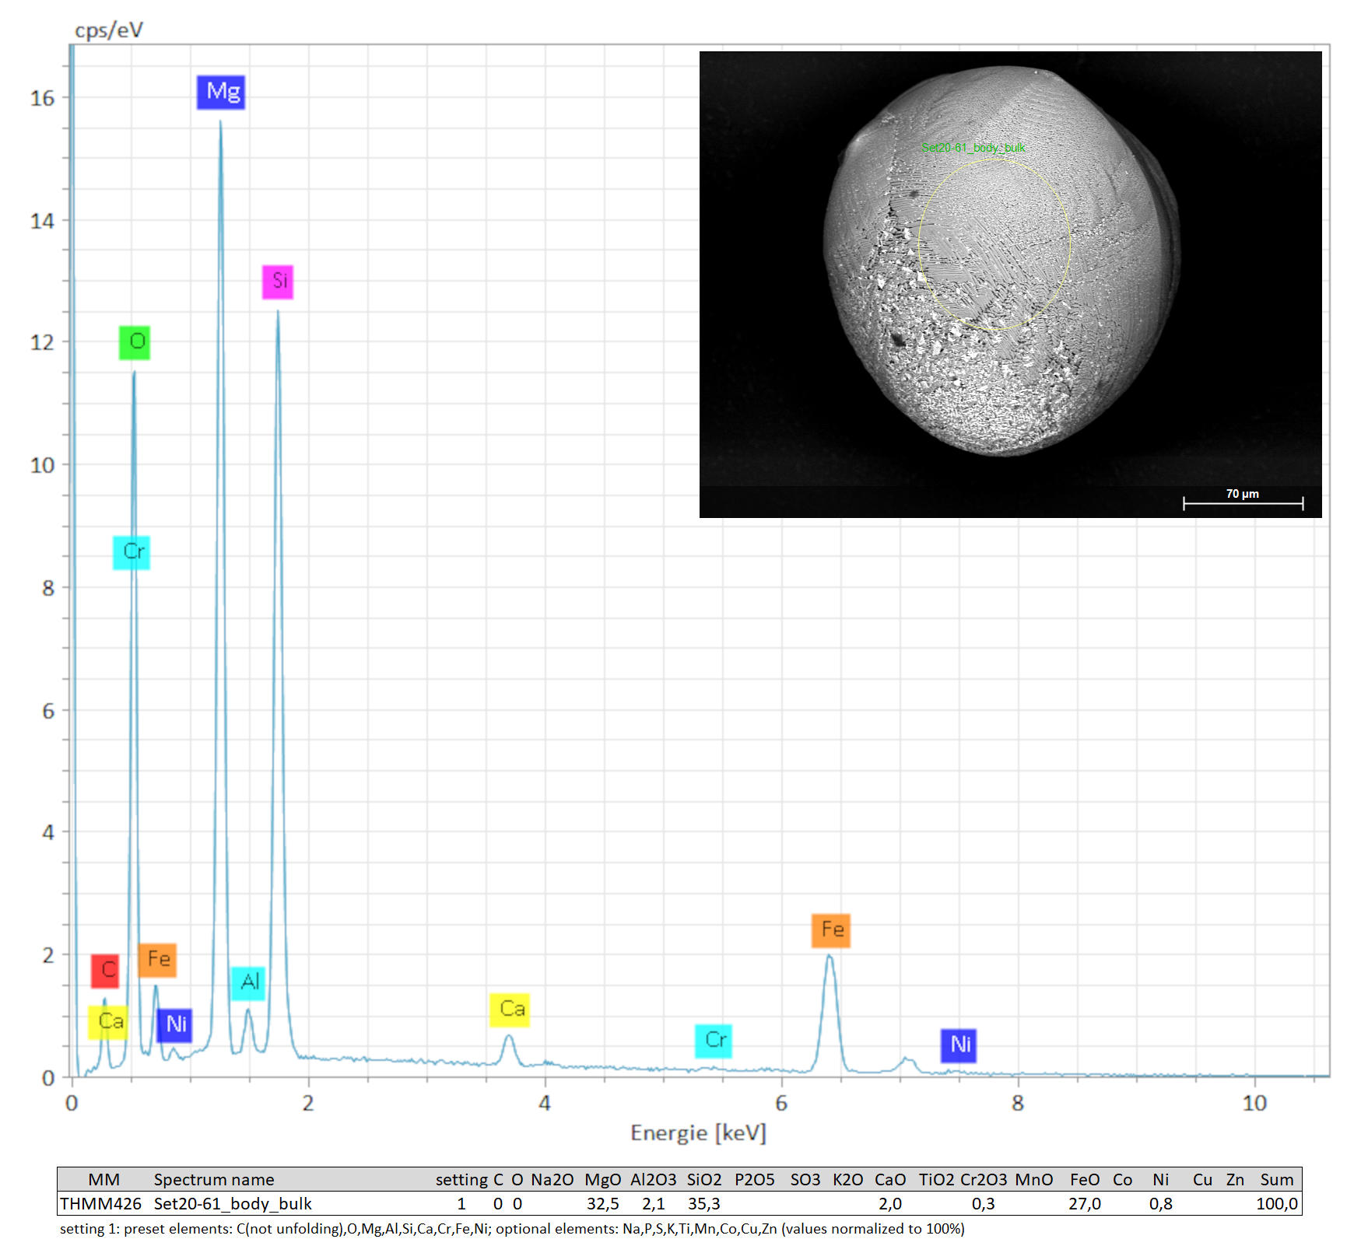Viewport: 1354px width, 1260px height.
Task: Click the Energie [keV] axis title
Action: 698,1133
